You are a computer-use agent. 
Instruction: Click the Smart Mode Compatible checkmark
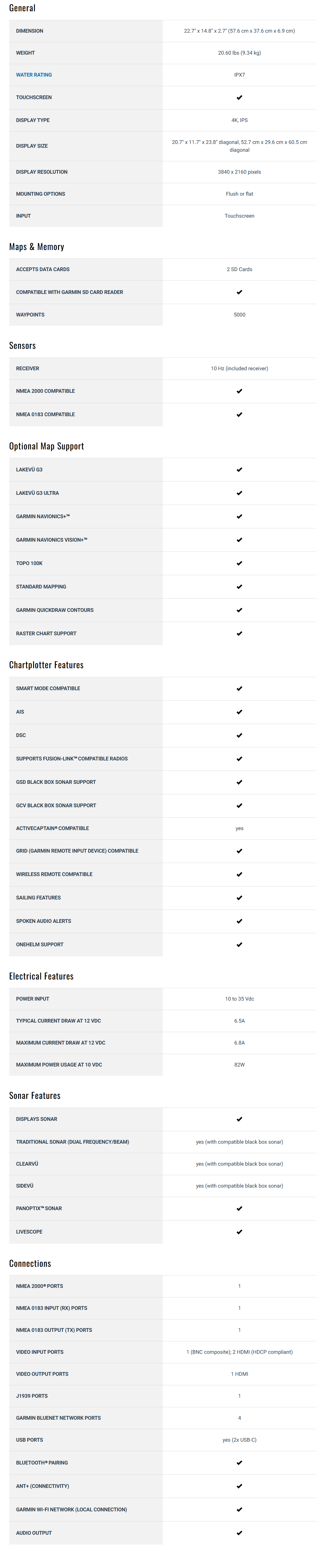(x=239, y=689)
